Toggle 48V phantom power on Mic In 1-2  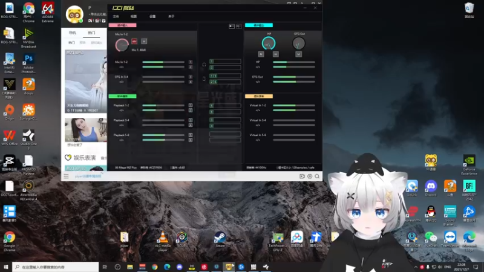(134, 41)
